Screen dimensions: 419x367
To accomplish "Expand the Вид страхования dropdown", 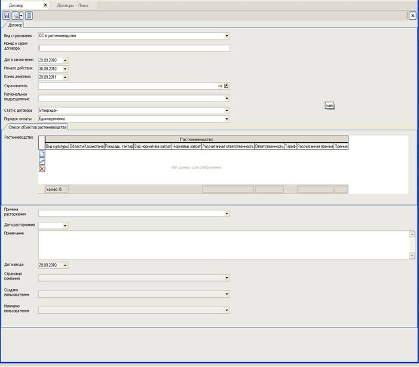I will point(227,36).
